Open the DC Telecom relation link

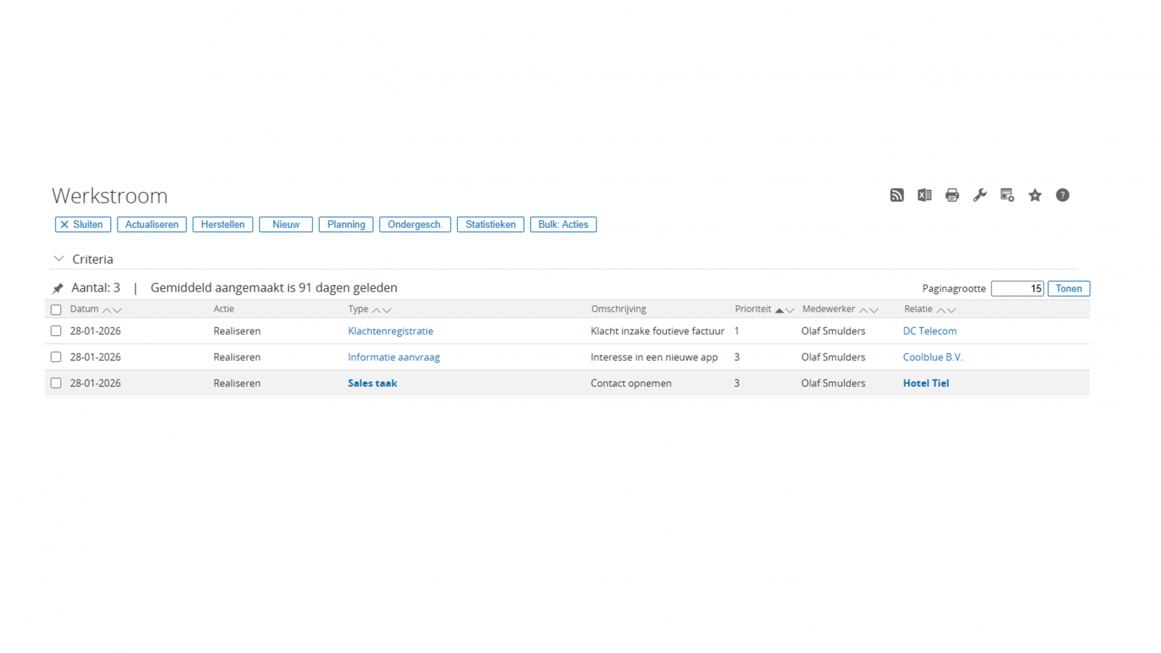coord(929,331)
